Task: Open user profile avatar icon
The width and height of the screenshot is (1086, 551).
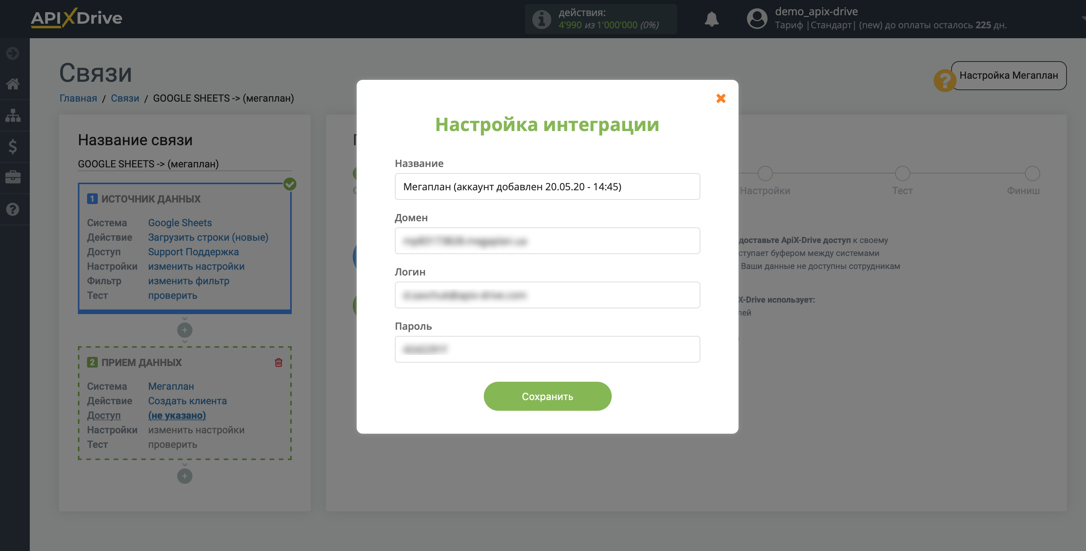Action: 757,19
